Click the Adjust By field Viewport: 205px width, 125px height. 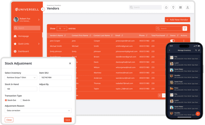point(55,89)
